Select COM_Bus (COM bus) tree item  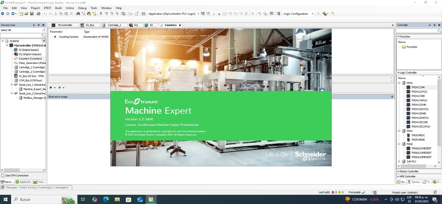(30, 80)
